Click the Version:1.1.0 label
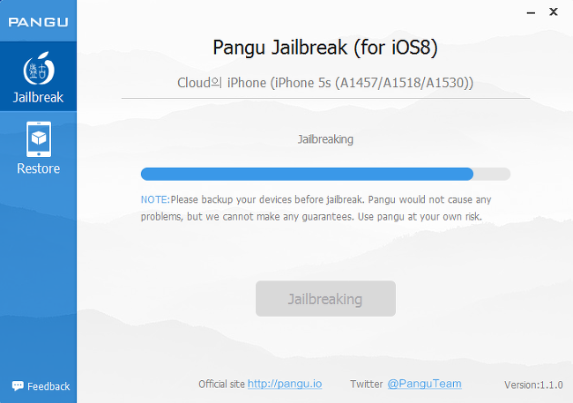The height and width of the screenshot is (403, 573). (533, 384)
